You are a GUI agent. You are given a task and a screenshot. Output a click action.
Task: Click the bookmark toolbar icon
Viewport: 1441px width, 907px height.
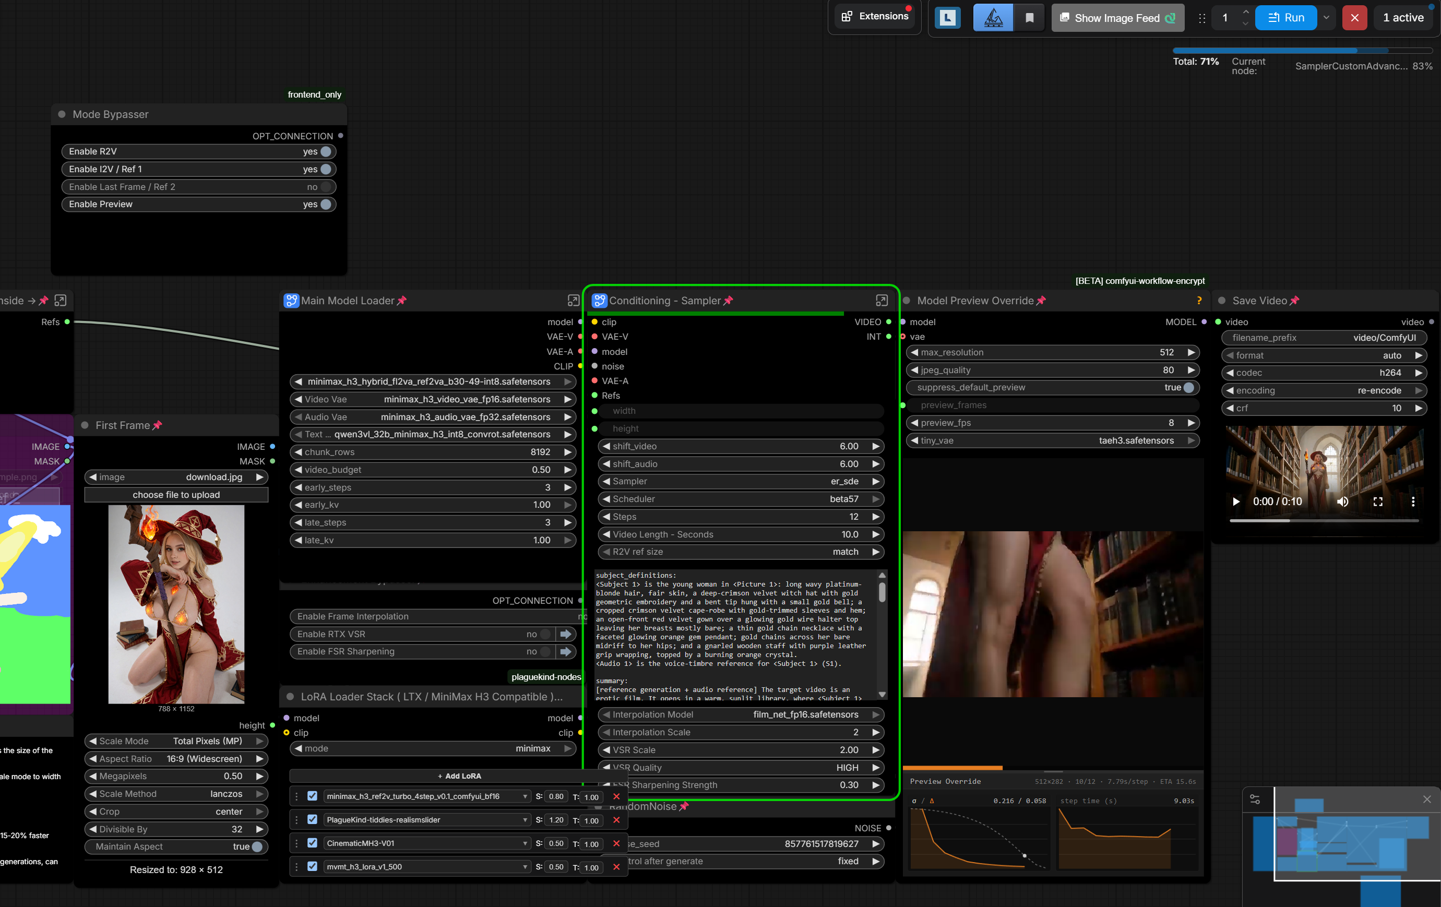pos(1029,18)
